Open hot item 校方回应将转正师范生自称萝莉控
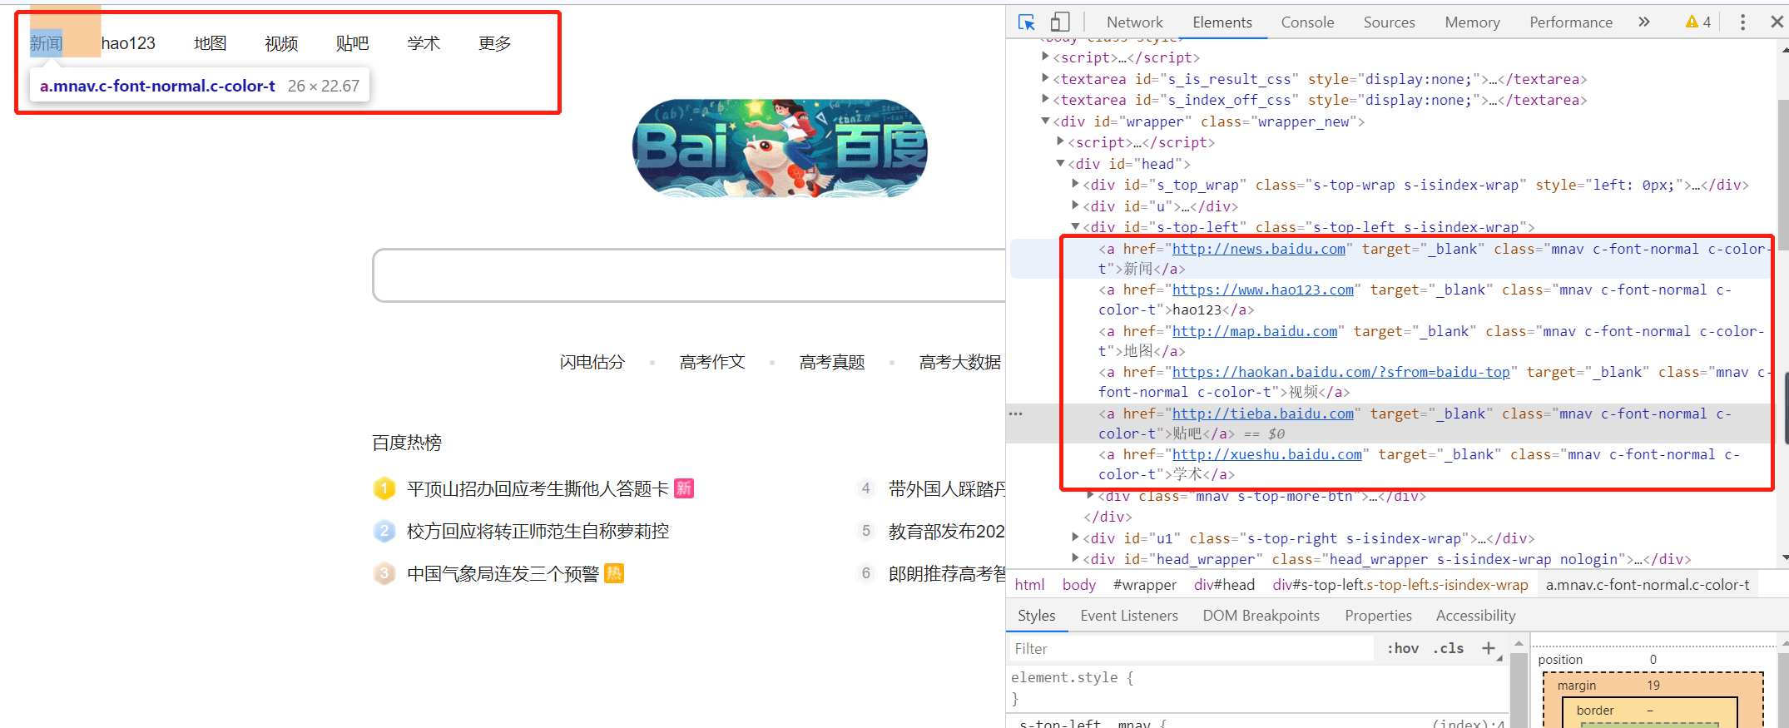 click(x=538, y=531)
